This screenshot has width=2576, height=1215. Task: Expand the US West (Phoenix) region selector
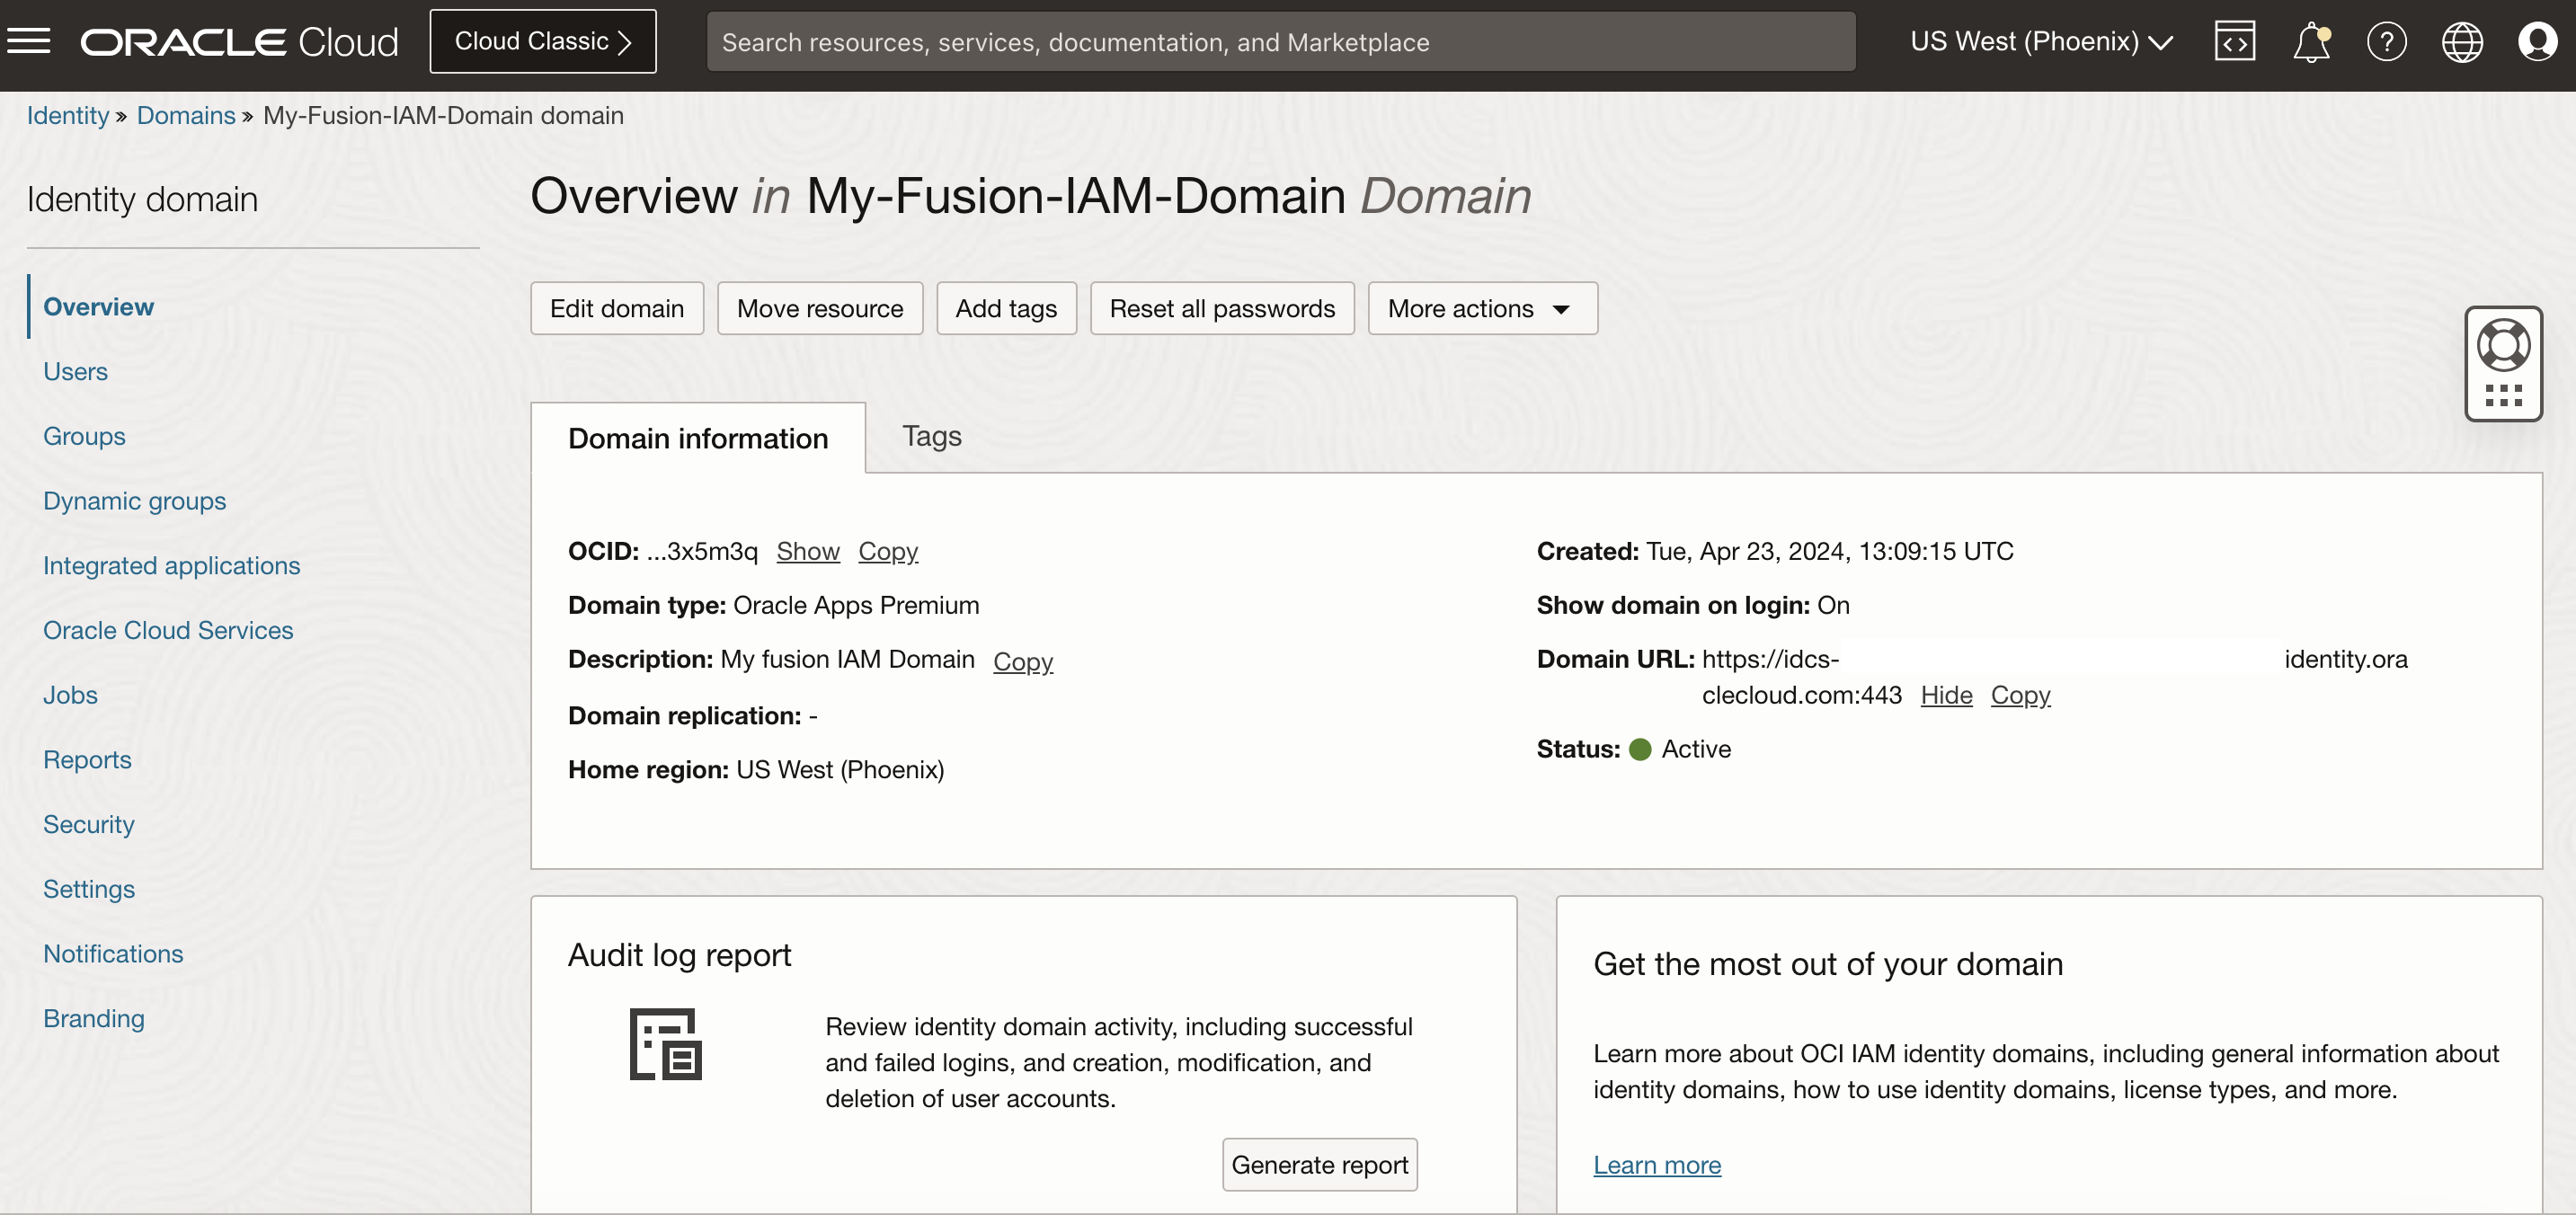pos(2040,41)
